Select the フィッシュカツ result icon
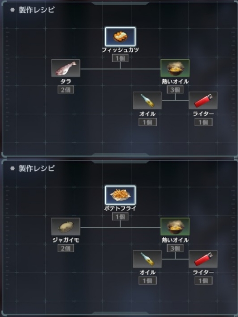The width and height of the screenshot is (238, 317). pos(120,37)
